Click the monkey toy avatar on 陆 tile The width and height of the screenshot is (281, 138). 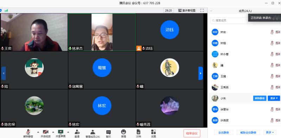(x=34, y=68)
